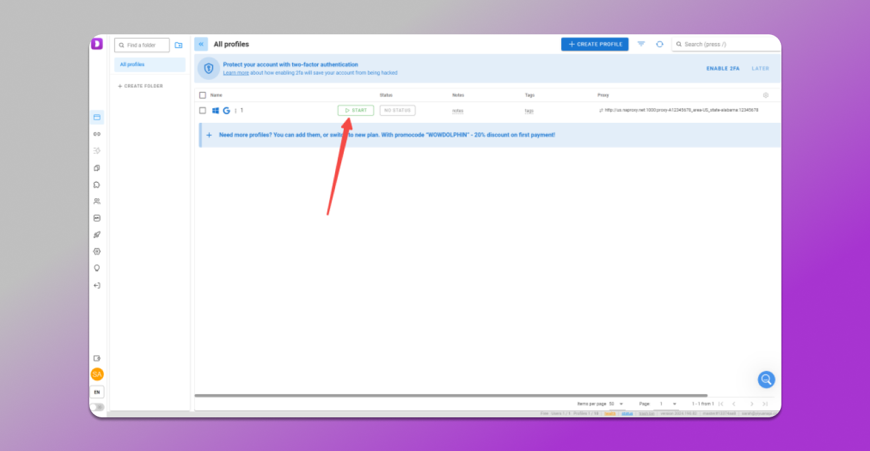870x451 pixels.
Task: Click the Status column header
Action: (386, 95)
